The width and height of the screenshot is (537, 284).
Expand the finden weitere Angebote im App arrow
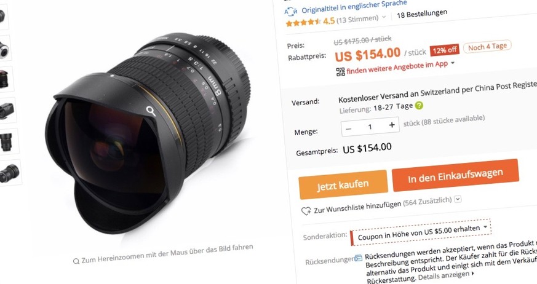click(453, 63)
